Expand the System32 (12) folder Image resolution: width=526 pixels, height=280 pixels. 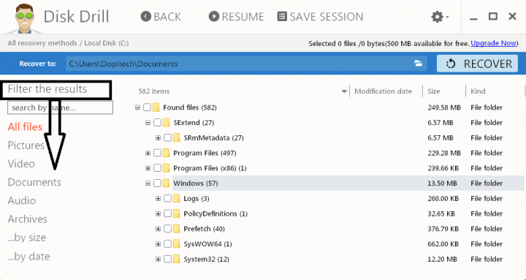[x=158, y=260]
